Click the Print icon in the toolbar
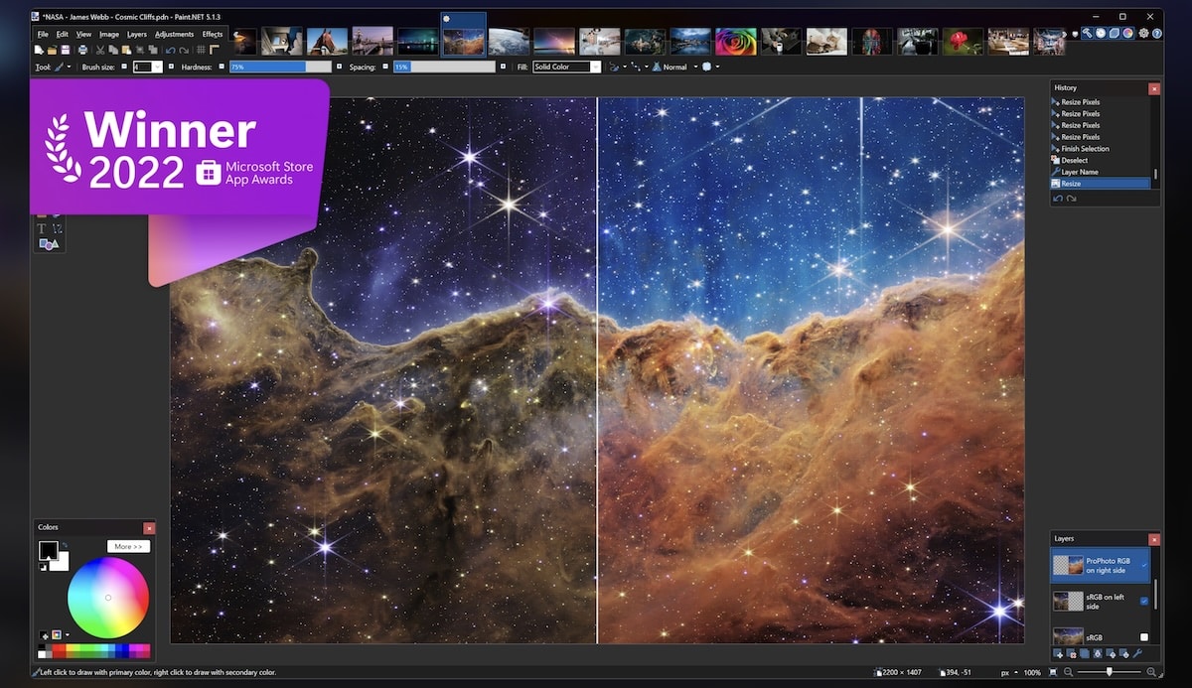Image resolution: width=1192 pixels, height=688 pixels. pyautogui.click(x=82, y=50)
